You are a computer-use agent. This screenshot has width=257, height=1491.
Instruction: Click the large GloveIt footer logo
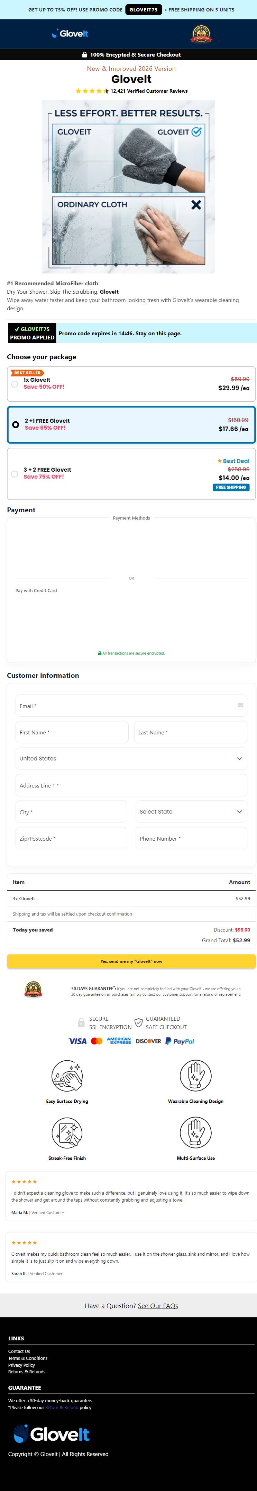(51, 1433)
